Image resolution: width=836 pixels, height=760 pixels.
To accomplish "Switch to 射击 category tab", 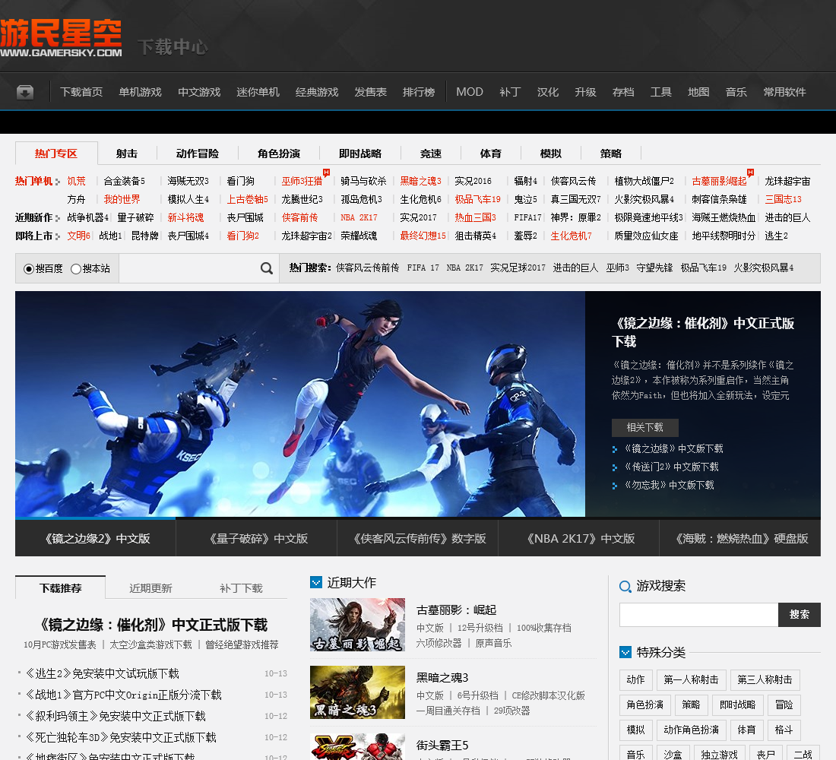I will coord(127,154).
